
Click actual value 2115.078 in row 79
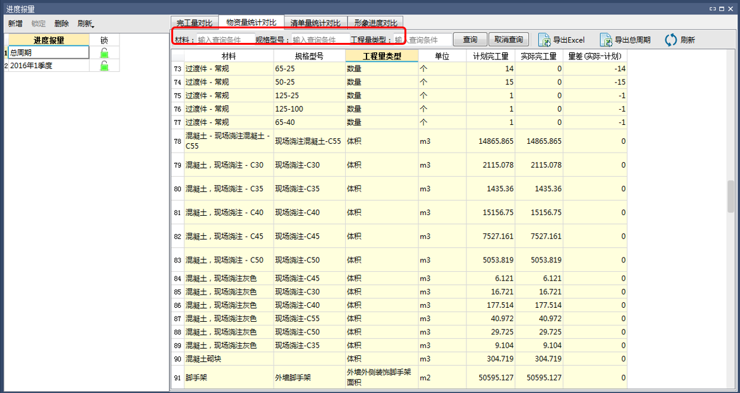[539, 165]
